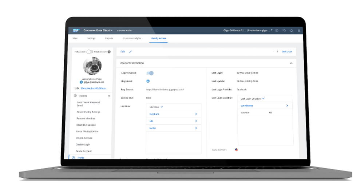The width and height of the screenshot is (364, 189).
Task: Open the Sites tab
Action: tap(75, 38)
